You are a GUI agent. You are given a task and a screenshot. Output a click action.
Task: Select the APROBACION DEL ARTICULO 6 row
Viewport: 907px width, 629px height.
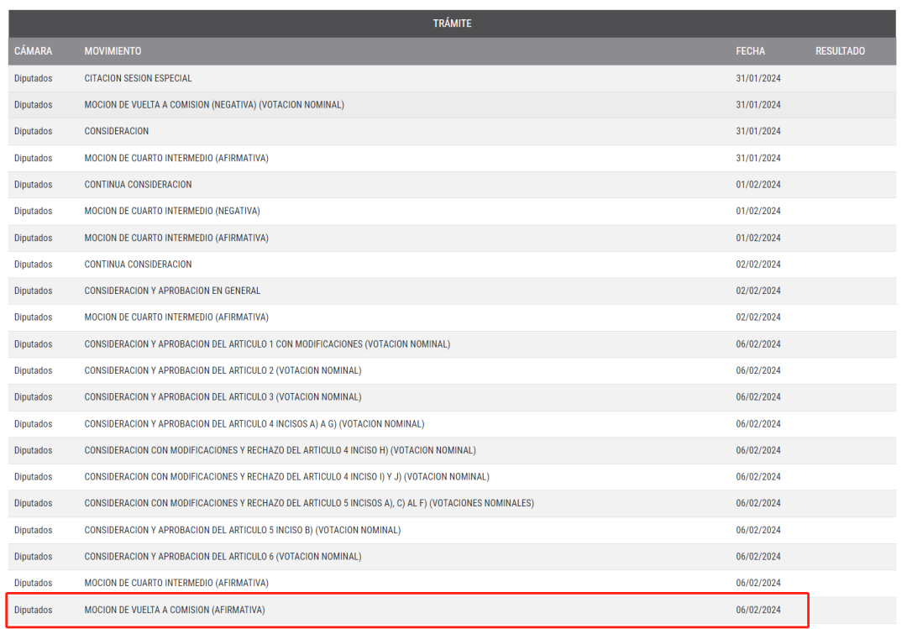point(223,557)
